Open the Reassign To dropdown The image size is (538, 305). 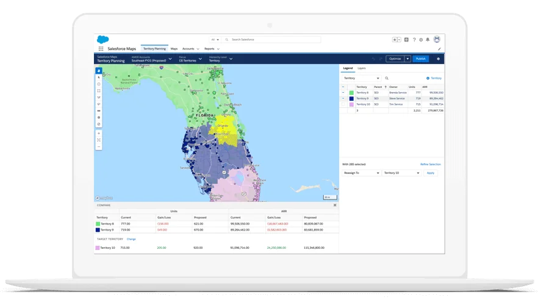click(361, 173)
